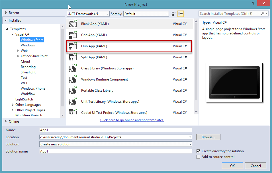The image size is (272, 173).
Task: Click the Solution name input field
Action: click(116, 151)
